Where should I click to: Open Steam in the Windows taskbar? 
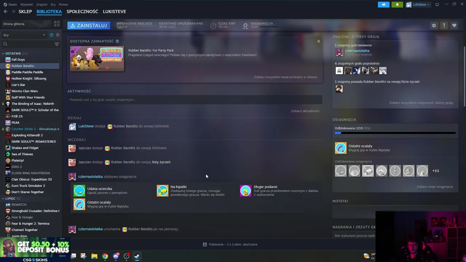(x=137, y=256)
